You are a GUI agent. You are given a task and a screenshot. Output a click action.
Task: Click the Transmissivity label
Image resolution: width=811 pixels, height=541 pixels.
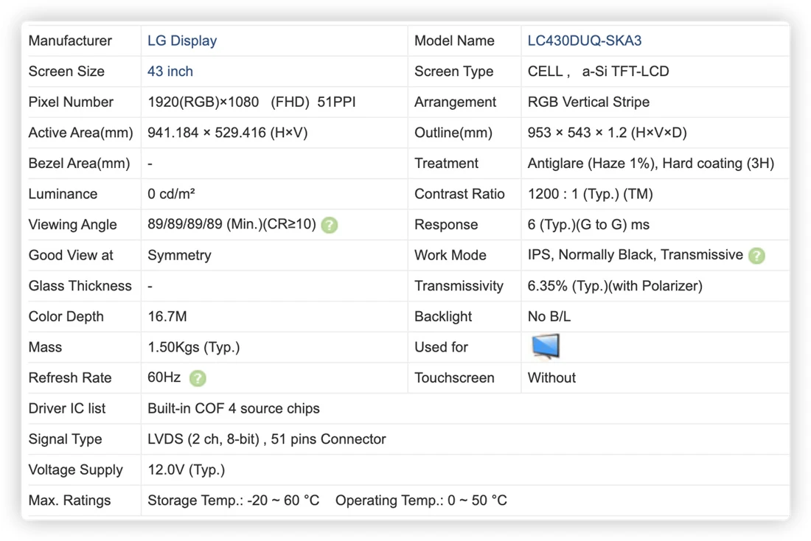[459, 286]
